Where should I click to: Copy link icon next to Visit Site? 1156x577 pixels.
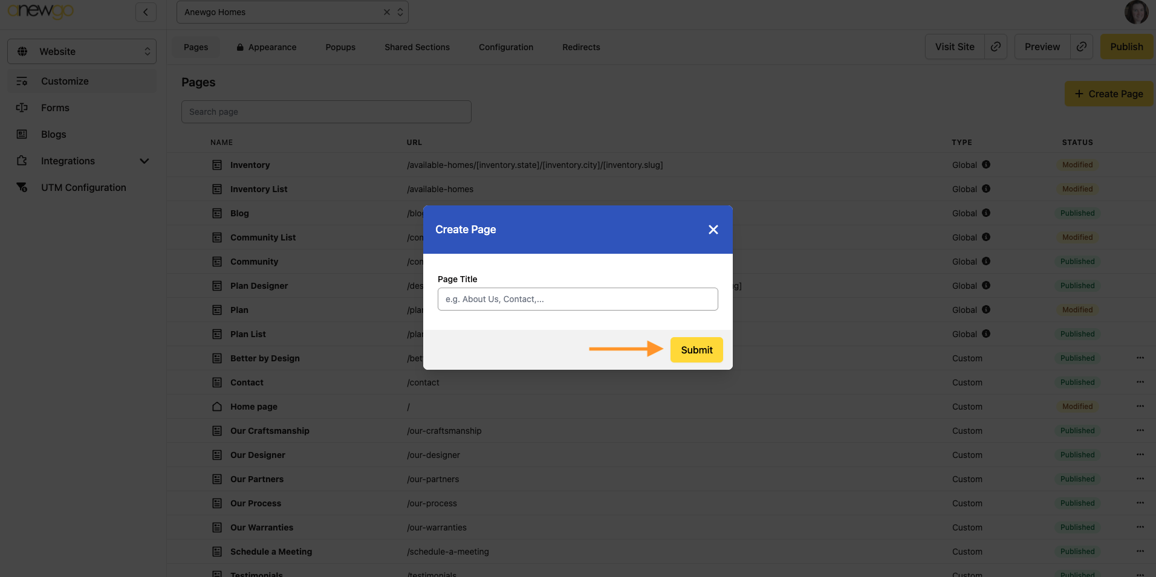click(x=996, y=47)
